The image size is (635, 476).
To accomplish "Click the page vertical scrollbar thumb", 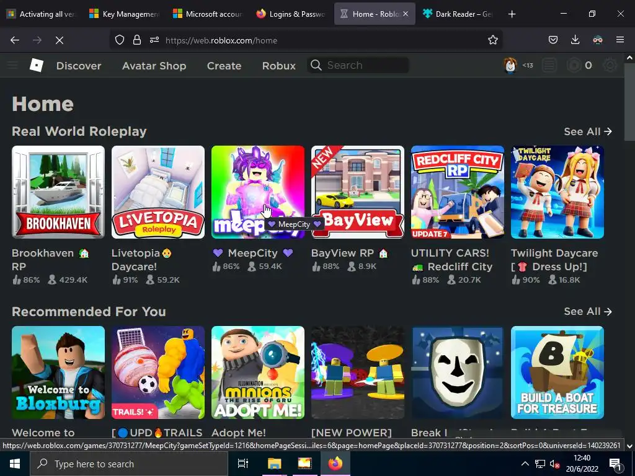I will 629,102.
